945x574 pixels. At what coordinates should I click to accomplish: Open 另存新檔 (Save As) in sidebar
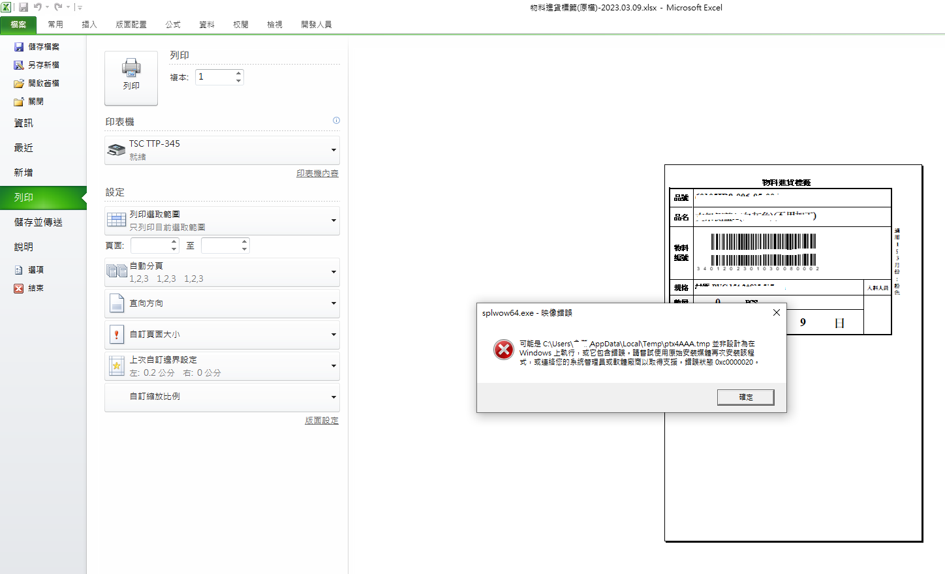pyautogui.click(x=42, y=65)
